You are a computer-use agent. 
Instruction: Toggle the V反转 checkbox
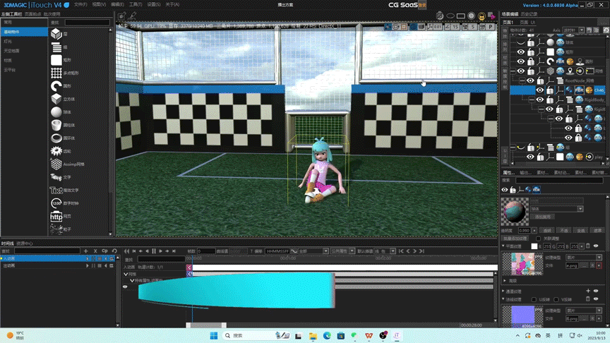556,299
